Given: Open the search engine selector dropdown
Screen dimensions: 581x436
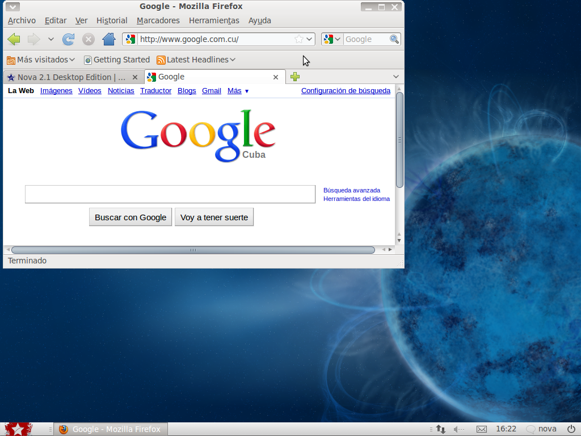Looking at the screenshot, I should [x=332, y=39].
